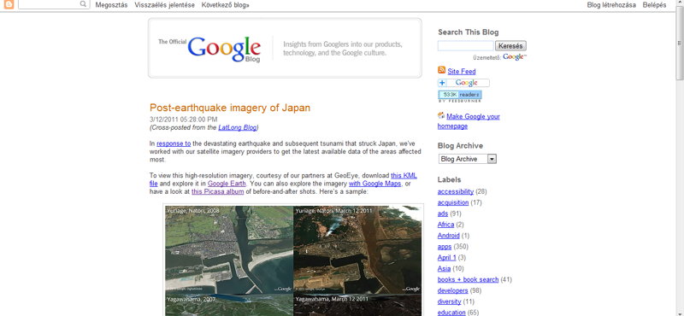Click the home icon beside Make Google homepage
This screenshot has height=316, width=684.
click(441, 115)
